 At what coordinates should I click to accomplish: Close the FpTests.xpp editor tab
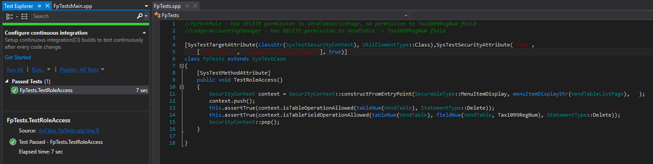tap(195, 6)
